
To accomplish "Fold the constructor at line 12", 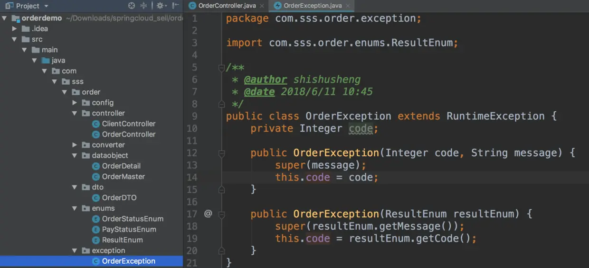I will click(x=221, y=153).
